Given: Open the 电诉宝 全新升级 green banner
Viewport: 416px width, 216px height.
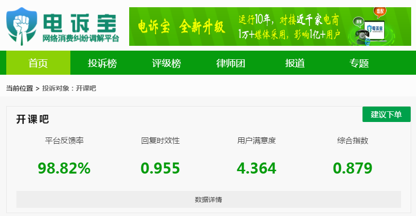Looking at the screenshot, I should click(270, 27).
